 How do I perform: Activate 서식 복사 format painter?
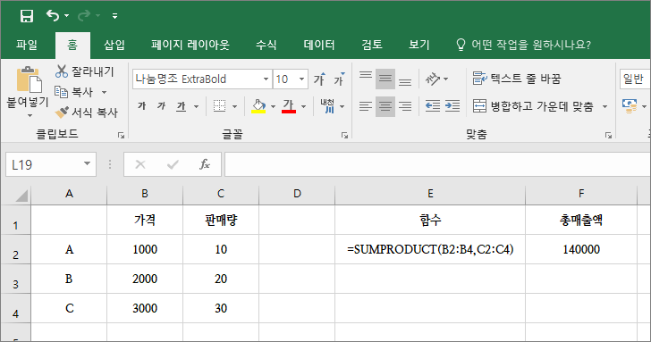pyautogui.click(x=87, y=113)
